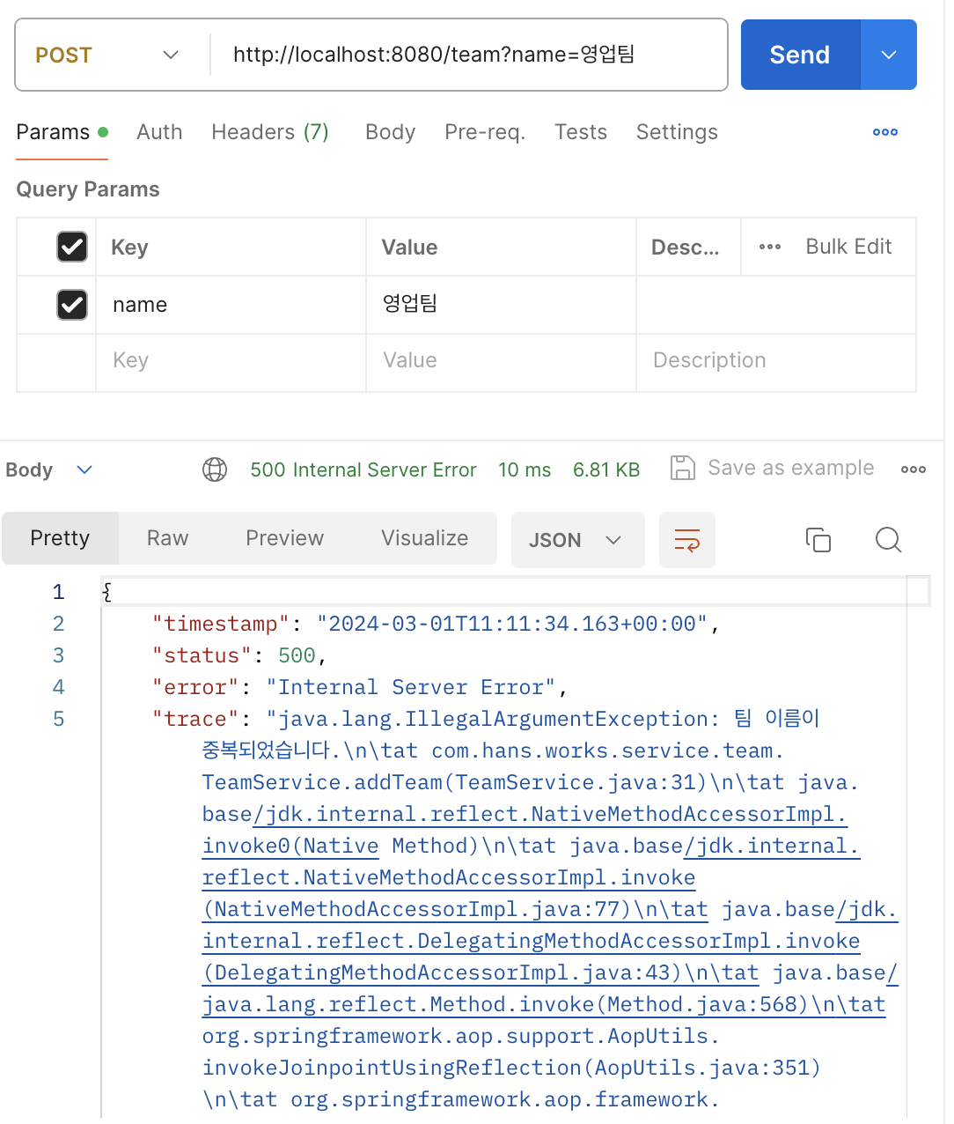Image resolution: width=954 pixels, height=1124 pixels.
Task: Click the search response magnifier icon
Action: 889,540
